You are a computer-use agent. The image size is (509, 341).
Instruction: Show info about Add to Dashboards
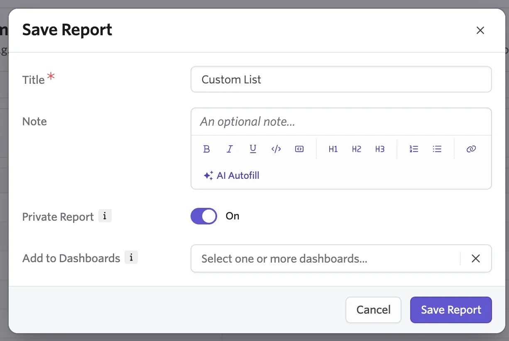point(131,258)
